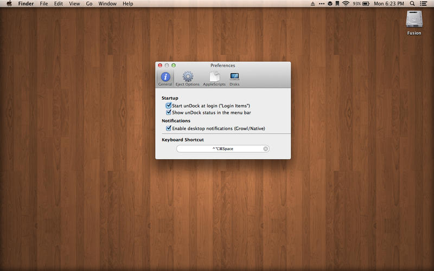Open the Edit menu
The image size is (434, 271).
click(x=59, y=4)
